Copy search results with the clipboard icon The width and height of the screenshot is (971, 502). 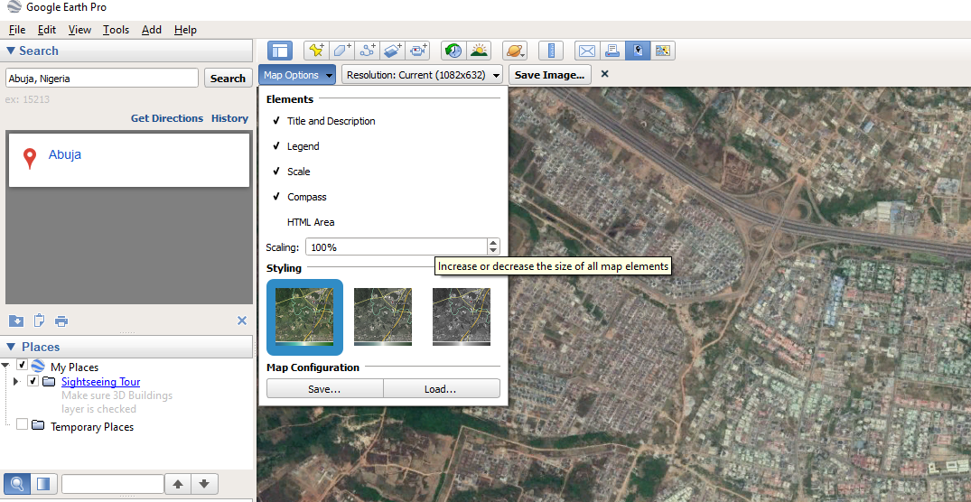pyautogui.click(x=39, y=321)
